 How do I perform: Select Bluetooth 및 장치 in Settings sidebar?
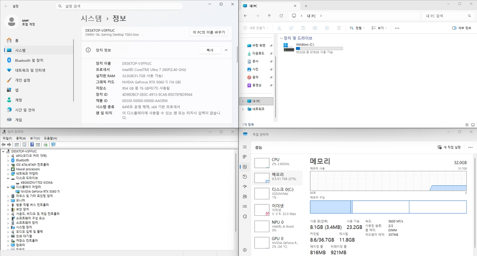39,60
